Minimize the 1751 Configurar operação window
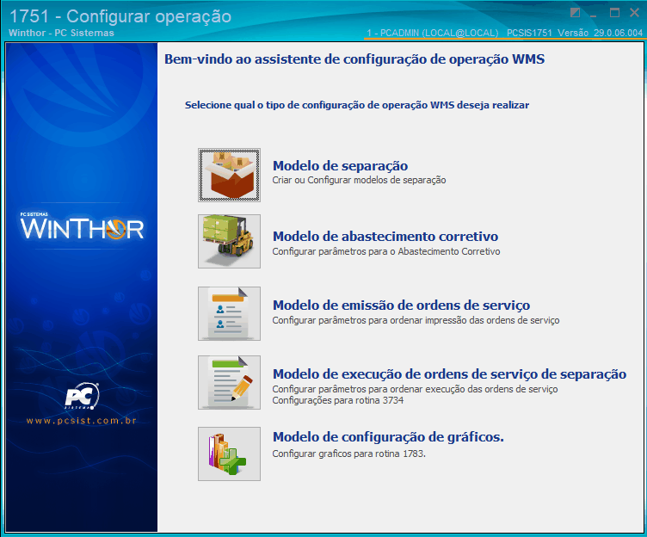 (x=594, y=14)
